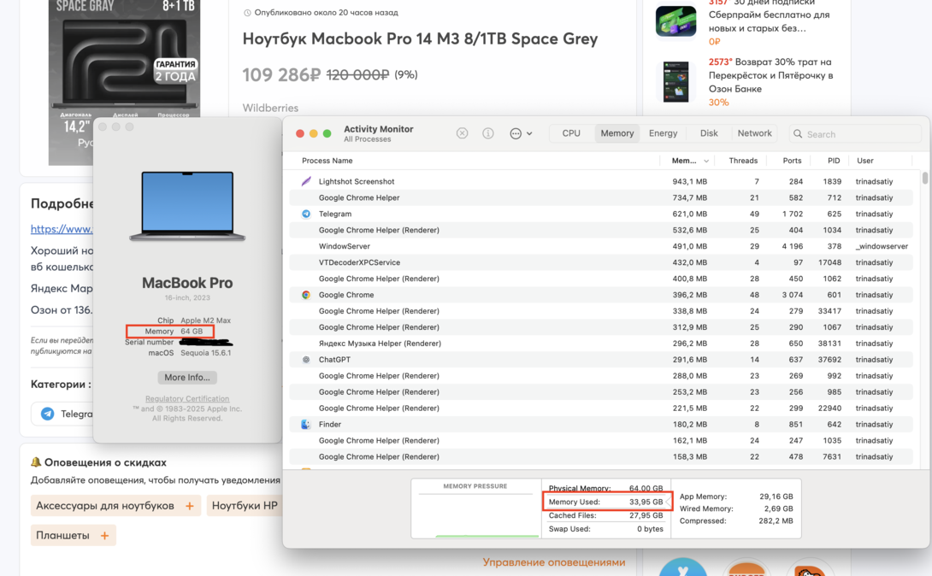
Task: Click PID 17048 cell
Action: coord(829,262)
